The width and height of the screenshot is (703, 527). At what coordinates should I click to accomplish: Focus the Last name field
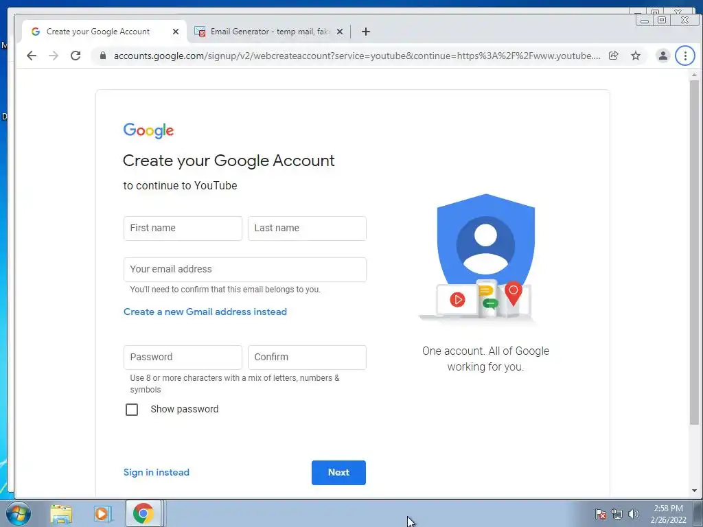[307, 228]
